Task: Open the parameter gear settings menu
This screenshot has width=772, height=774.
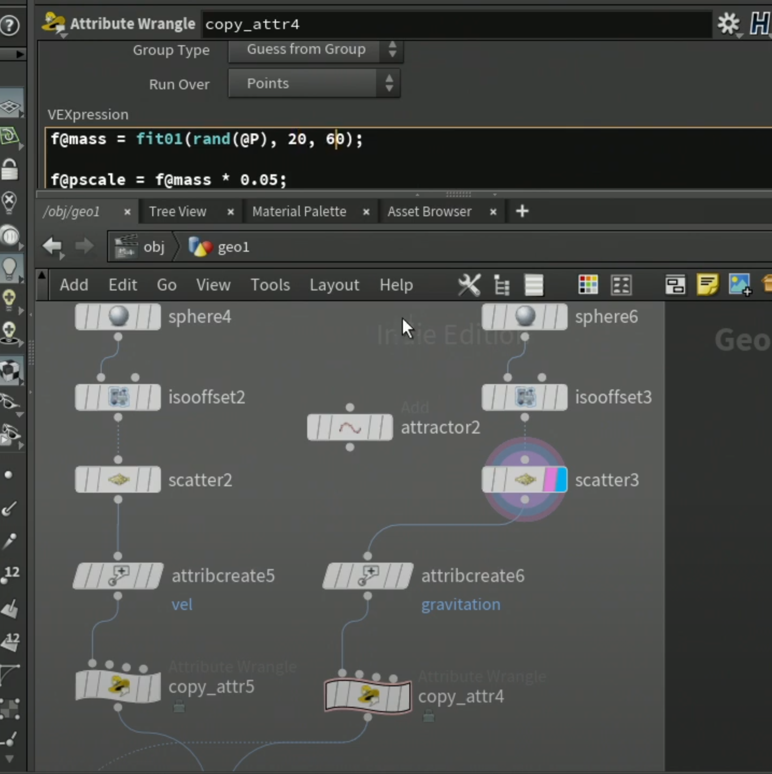Action: coord(729,24)
